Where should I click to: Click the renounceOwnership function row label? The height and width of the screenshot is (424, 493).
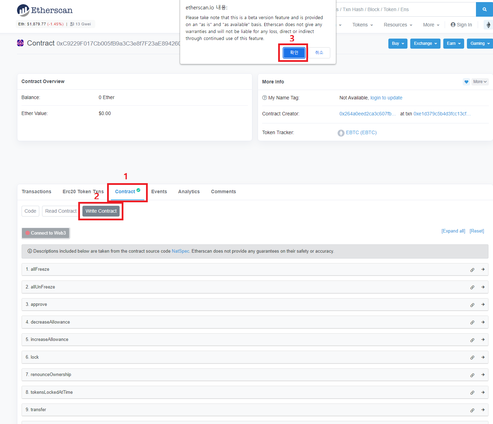51,375
